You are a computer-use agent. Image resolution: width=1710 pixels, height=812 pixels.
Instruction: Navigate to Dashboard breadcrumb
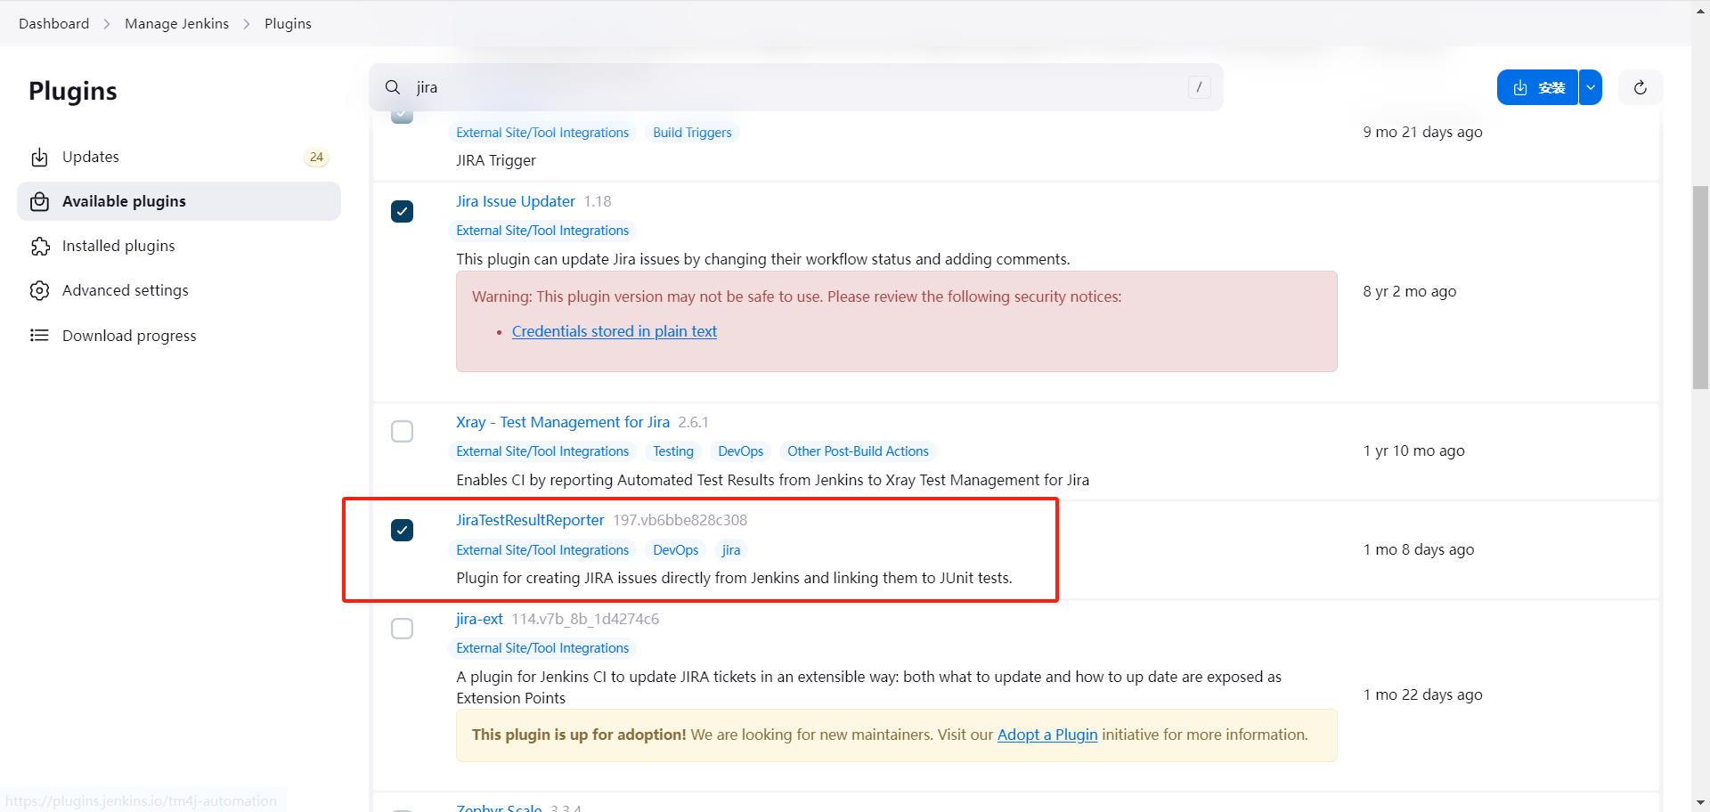[x=54, y=24]
